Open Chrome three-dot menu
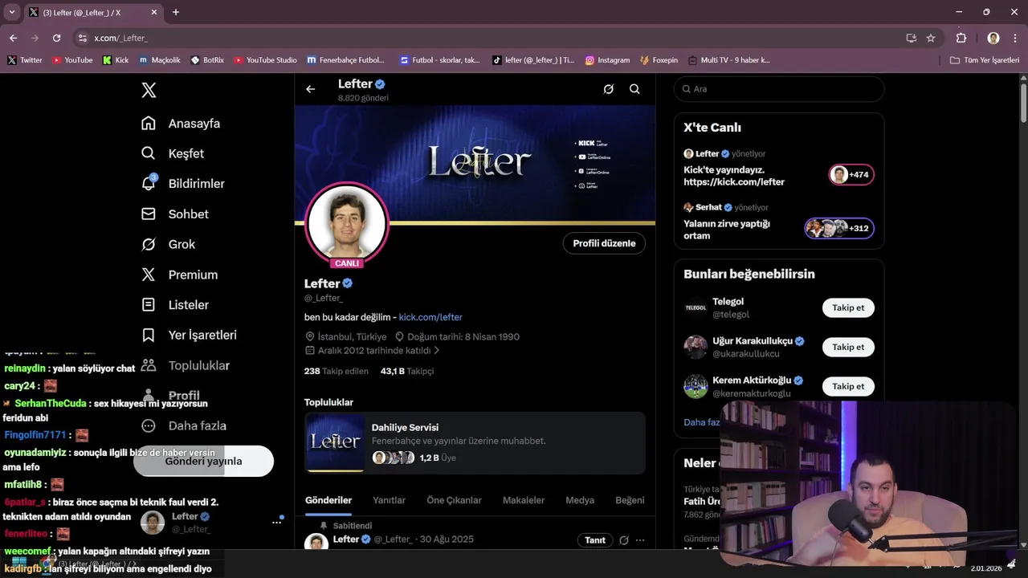1028x578 pixels. 1014,38
